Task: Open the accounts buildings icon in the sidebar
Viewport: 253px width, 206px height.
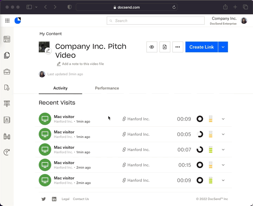Action: 7,136
